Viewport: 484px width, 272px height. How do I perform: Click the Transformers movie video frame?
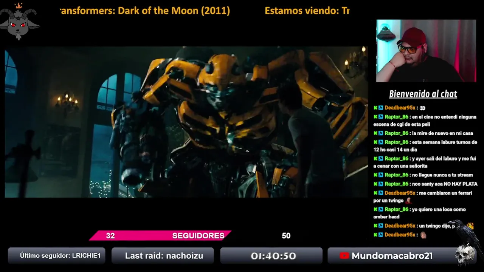186,122
